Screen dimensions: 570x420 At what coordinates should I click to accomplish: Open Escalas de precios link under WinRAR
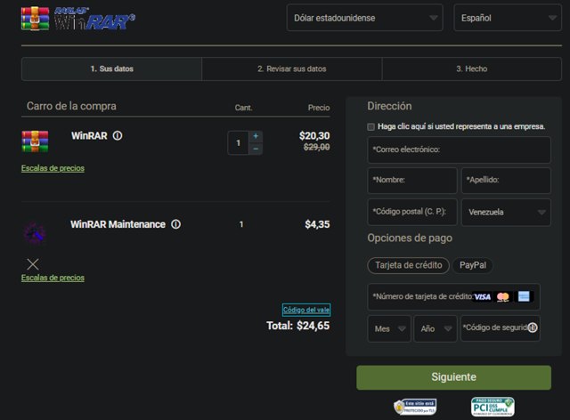[53, 168]
